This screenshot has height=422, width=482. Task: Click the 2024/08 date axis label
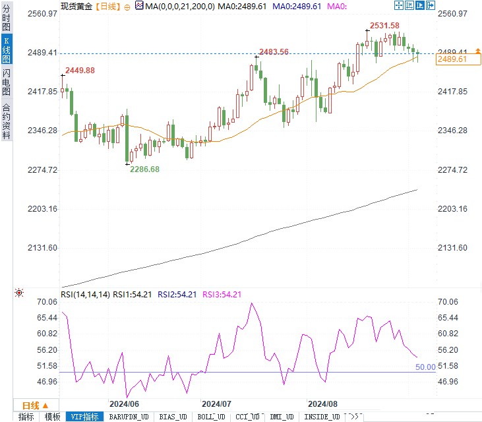[x=323, y=404]
